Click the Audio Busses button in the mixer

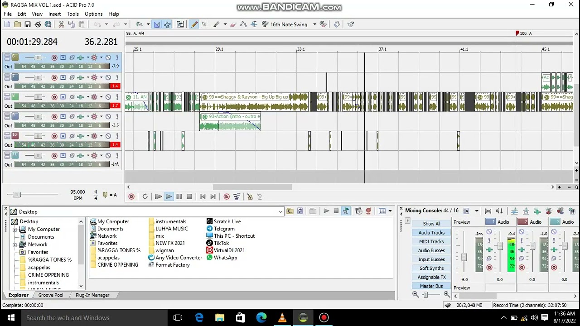click(431, 250)
